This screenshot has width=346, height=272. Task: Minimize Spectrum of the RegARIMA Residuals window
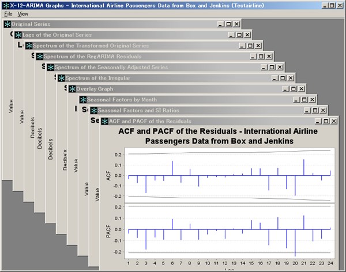point(253,56)
